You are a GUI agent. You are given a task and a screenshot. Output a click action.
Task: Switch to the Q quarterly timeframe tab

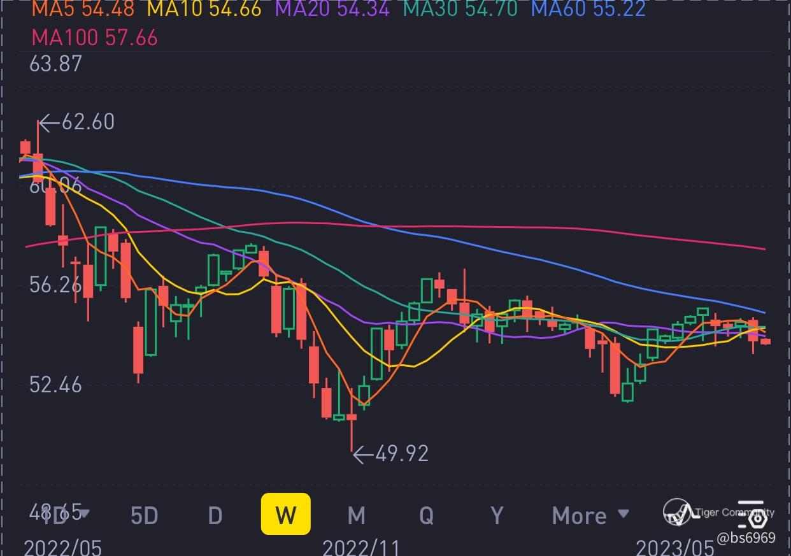[x=426, y=515]
